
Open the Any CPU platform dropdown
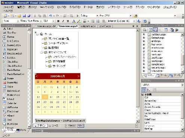130,16
